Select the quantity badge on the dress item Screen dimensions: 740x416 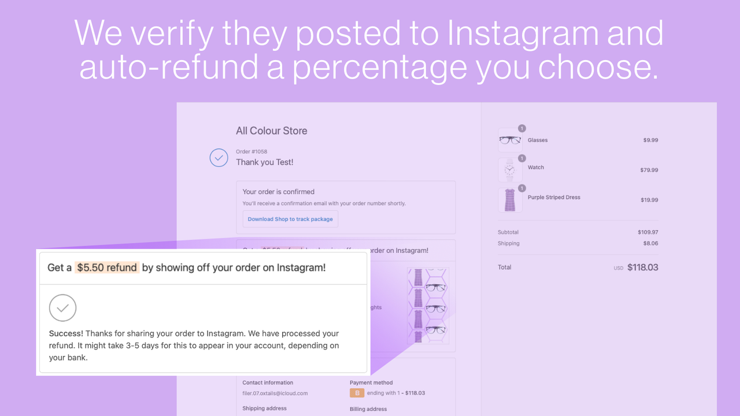click(x=521, y=188)
